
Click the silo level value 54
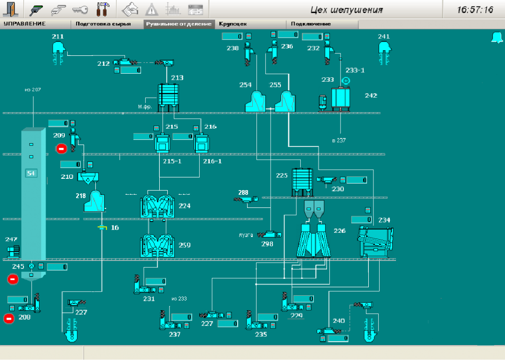pyautogui.click(x=31, y=173)
